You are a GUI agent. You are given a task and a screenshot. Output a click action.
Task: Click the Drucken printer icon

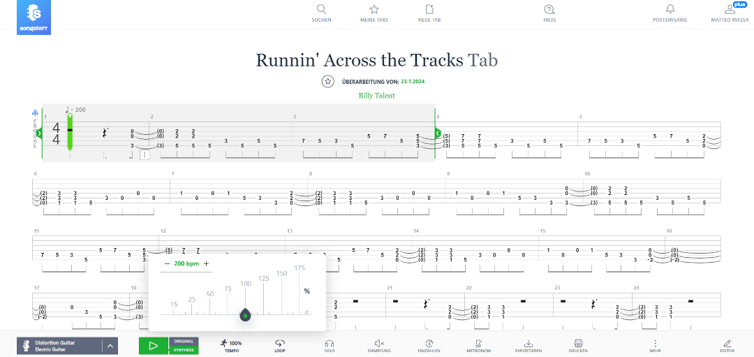tap(578, 344)
